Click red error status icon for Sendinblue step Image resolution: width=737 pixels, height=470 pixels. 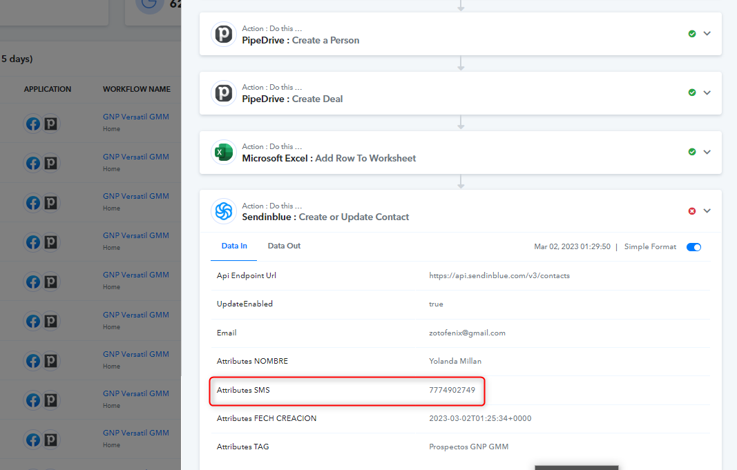(x=692, y=210)
